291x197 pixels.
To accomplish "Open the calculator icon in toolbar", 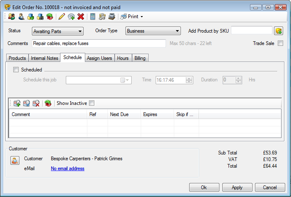I will tap(93, 17).
